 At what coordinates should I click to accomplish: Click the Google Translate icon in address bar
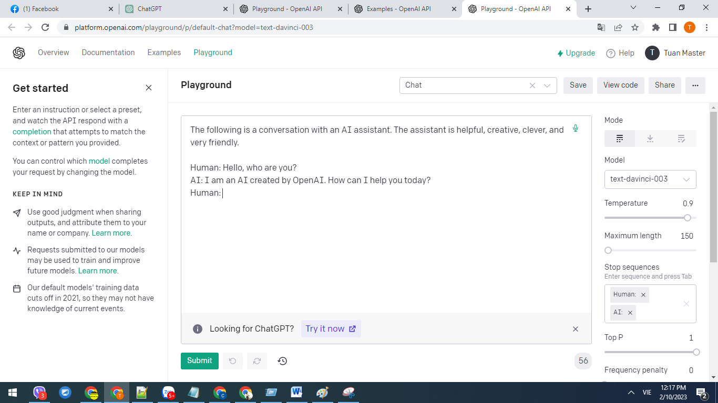[x=601, y=27]
